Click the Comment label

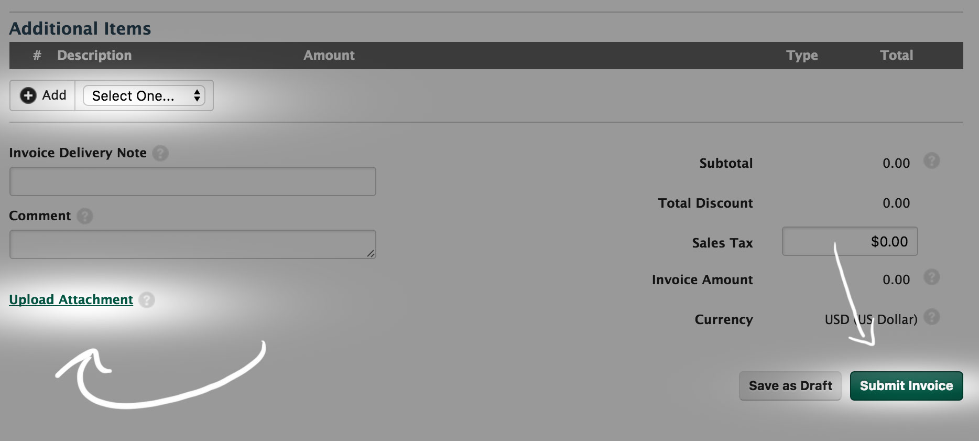(x=40, y=216)
